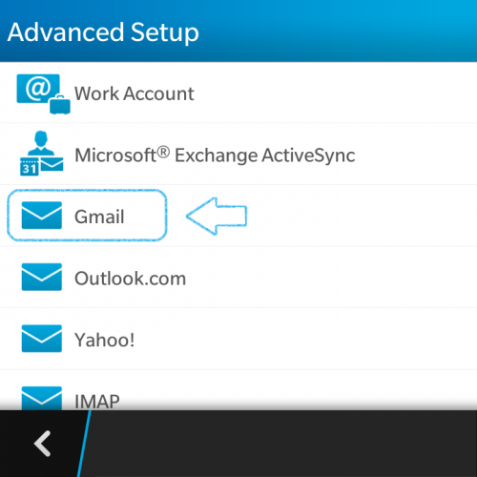Choose Microsoft Exchange ActiveSync label
477x477 pixels.
click(x=215, y=155)
